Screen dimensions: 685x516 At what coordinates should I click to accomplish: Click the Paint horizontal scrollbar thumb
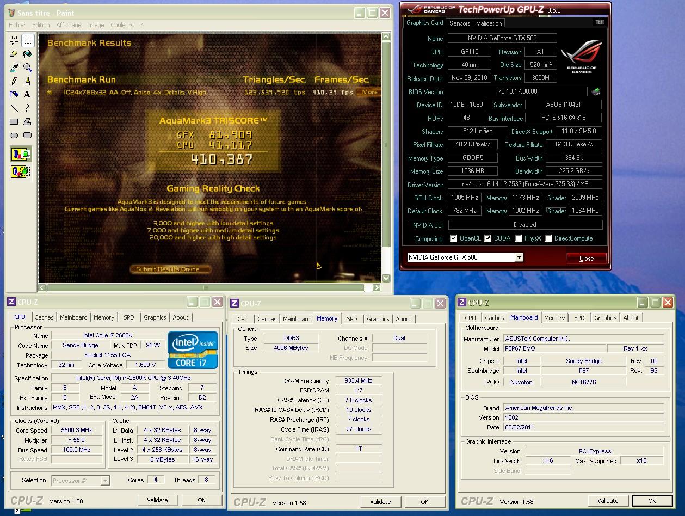tap(206, 287)
